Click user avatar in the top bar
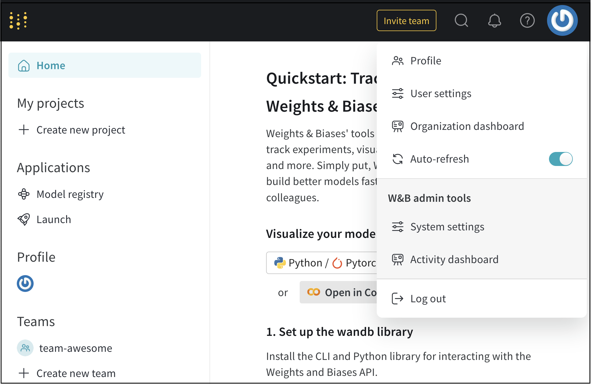 pos(562,21)
